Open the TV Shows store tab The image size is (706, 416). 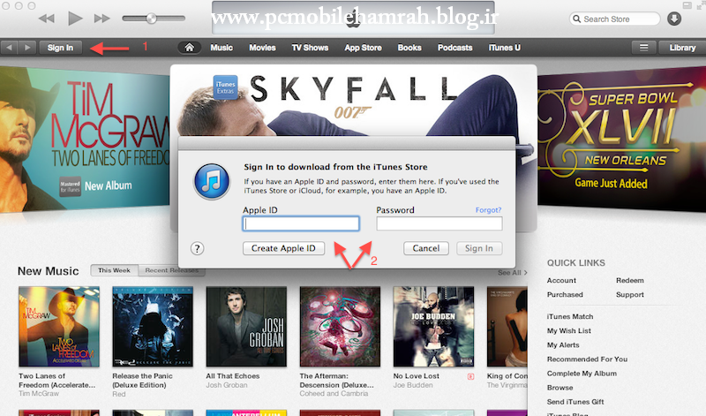(x=310, y=48)
